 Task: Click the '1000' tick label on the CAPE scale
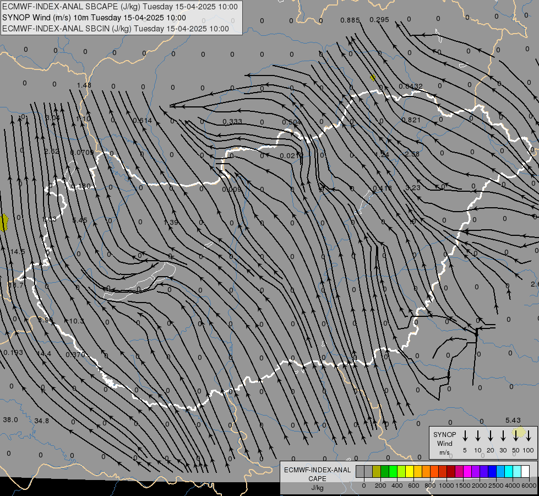(x=446, y=486)
